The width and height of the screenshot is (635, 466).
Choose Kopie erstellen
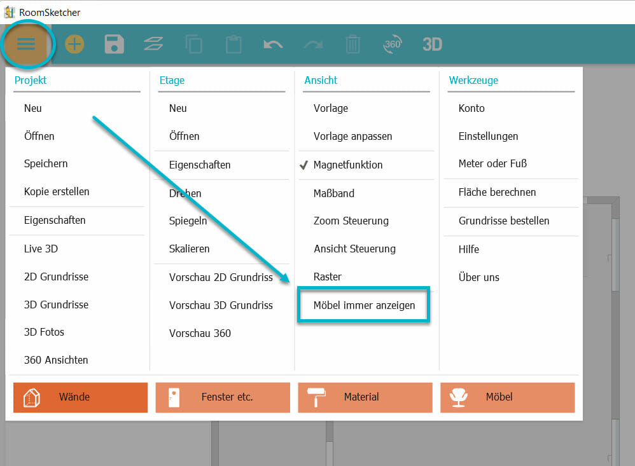coord(57,192)
